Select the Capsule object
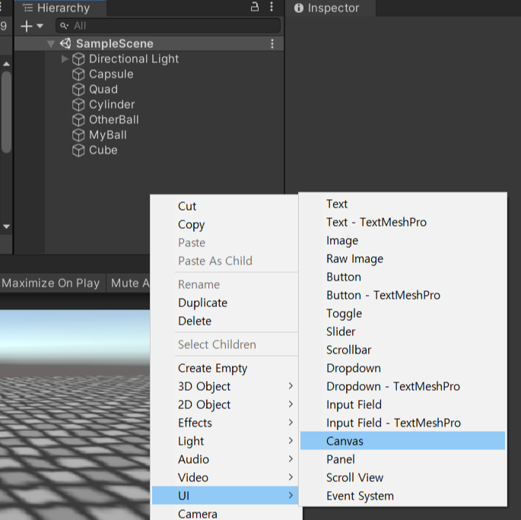The width and height of the screenshot is (521, 520). [111, 74]
